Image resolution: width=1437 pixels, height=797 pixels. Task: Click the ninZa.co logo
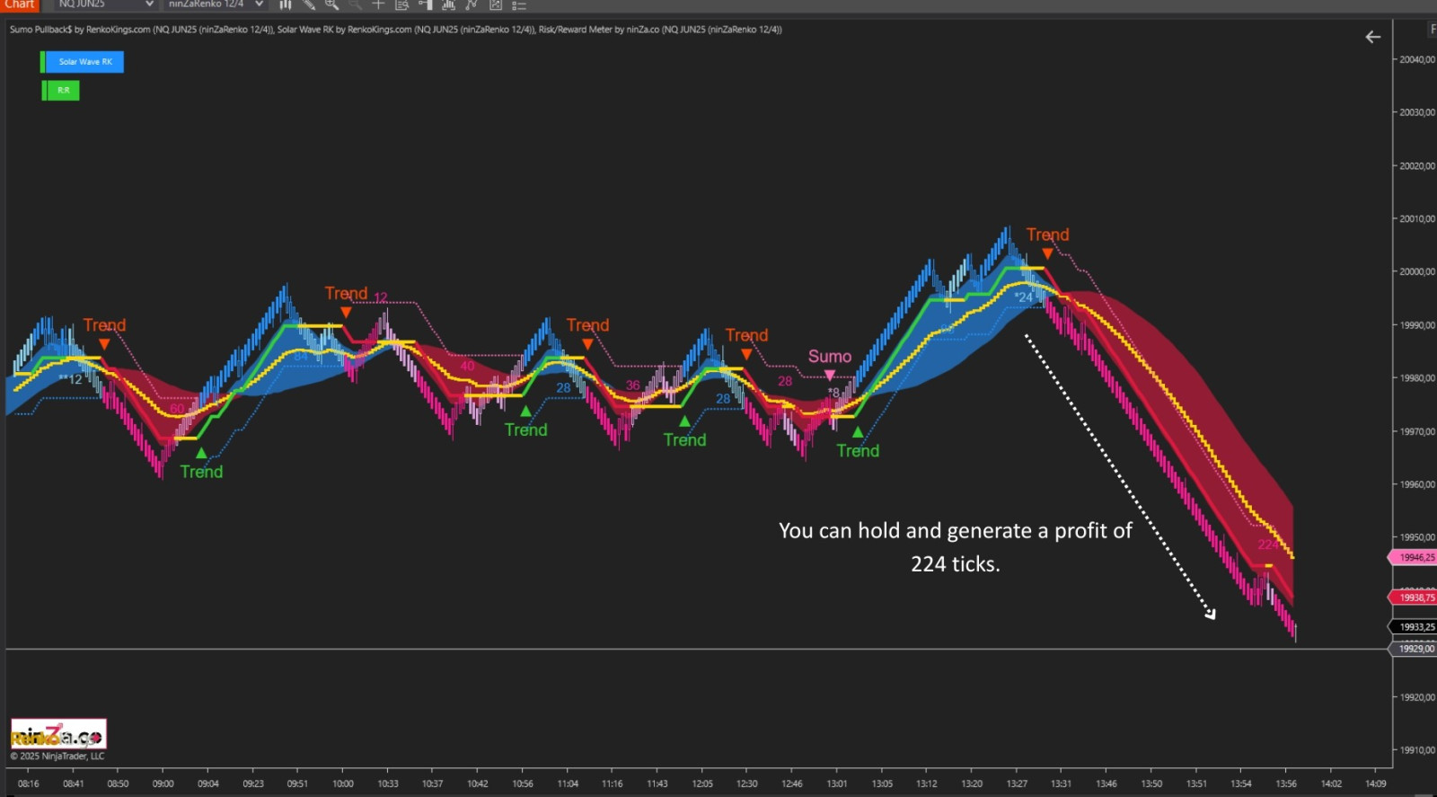(58, 734)
